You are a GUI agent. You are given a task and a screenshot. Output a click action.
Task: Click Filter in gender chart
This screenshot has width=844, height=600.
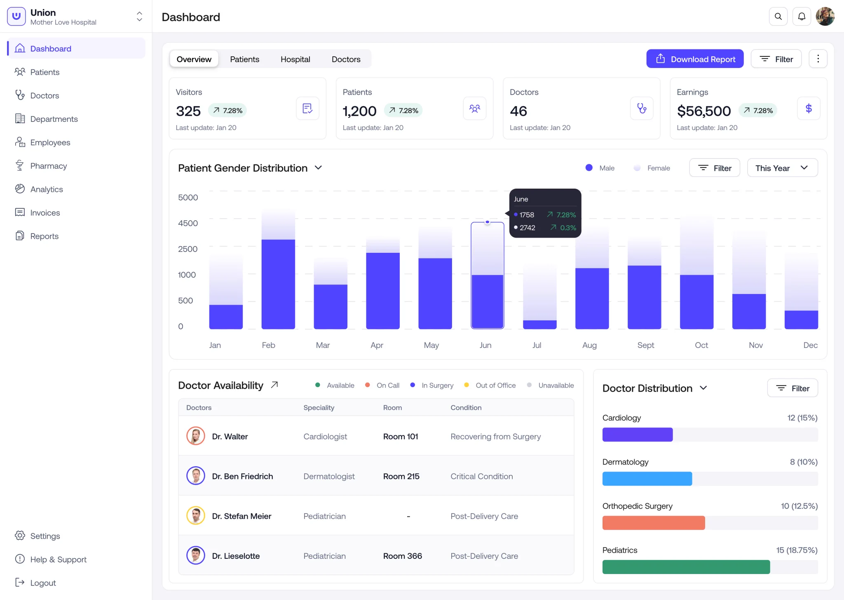coord(715,168)
